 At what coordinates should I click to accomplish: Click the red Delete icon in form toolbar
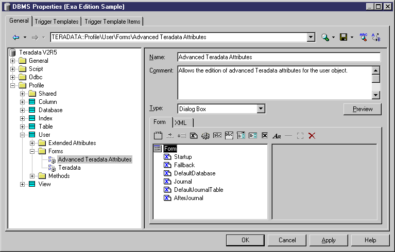pos(312,136)
